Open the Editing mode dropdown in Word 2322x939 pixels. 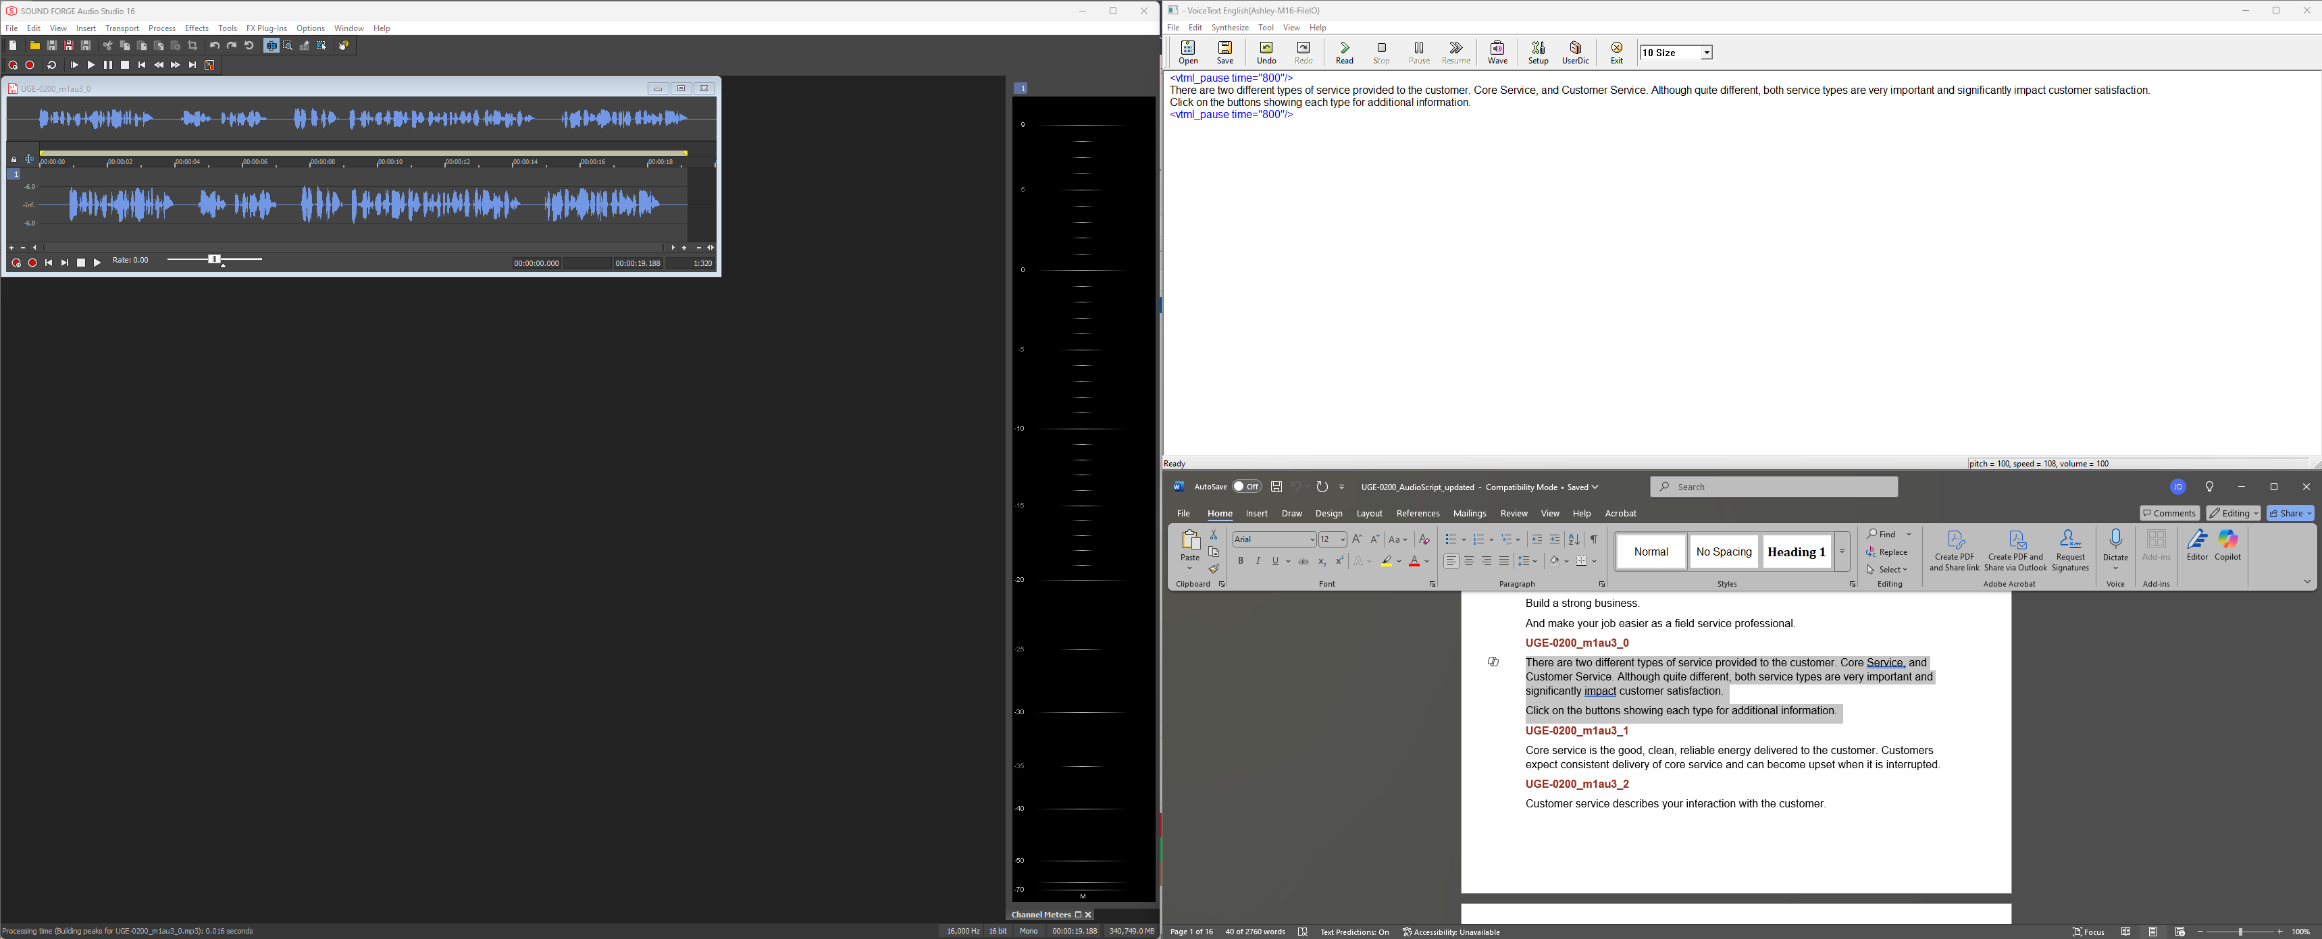click(2233, 514)
